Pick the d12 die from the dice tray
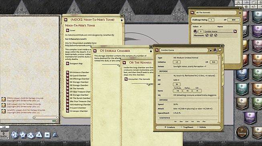Image resolution: width=262 pixels, height=146 pixels. [x=23, y=135]
